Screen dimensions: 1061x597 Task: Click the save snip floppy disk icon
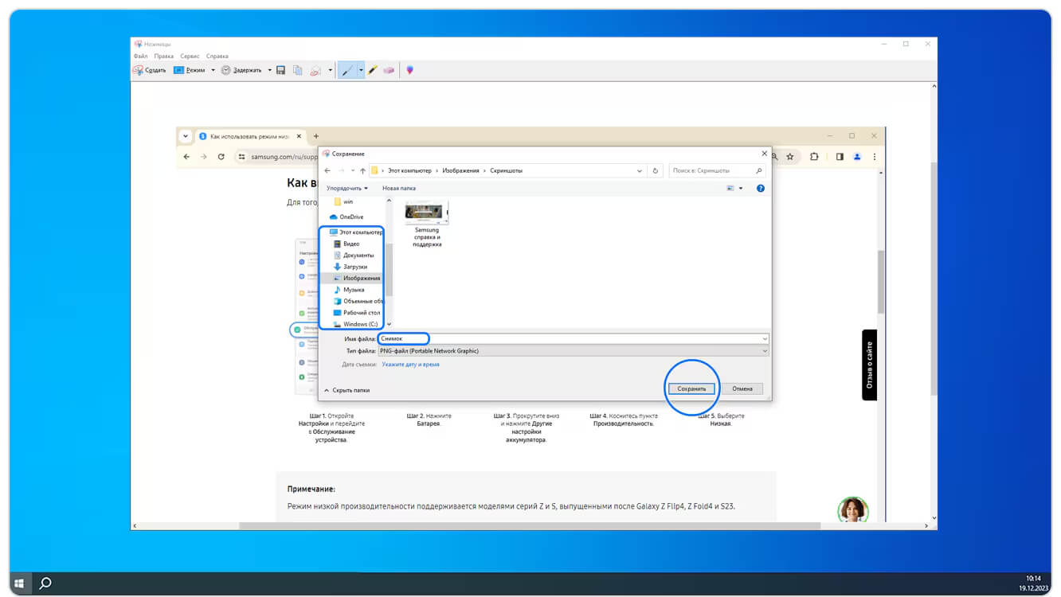pyautogui.click(x=281, y=70)
